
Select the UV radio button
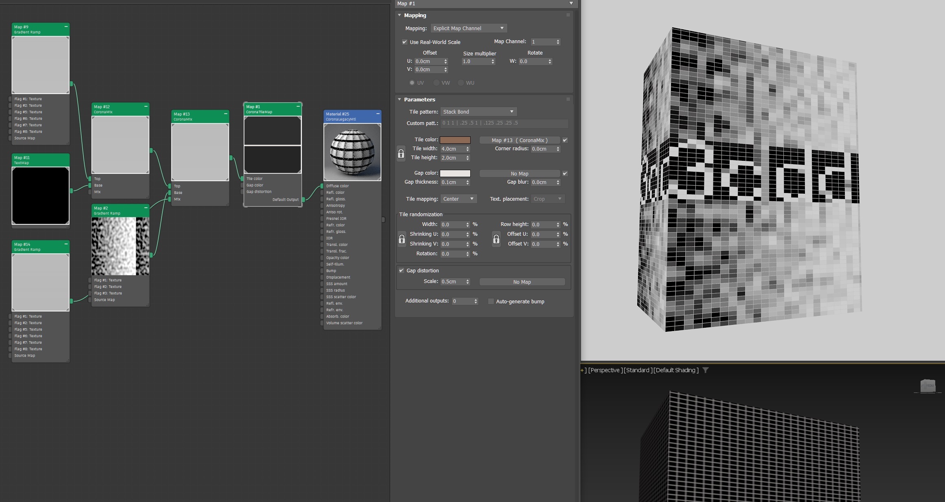412,83
